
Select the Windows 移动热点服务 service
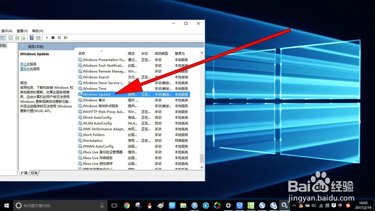coord(100,106)
